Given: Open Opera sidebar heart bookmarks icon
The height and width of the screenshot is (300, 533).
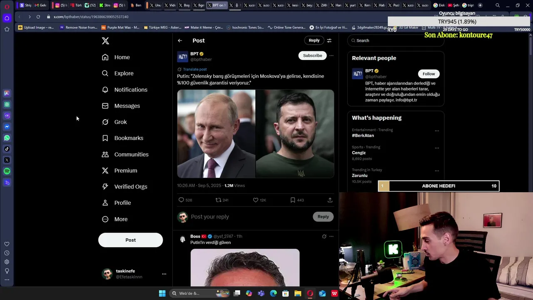Looking at the screenshot, I should (x=7, y=244).
